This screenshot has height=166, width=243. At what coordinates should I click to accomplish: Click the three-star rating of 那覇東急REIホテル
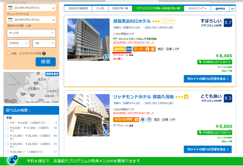[x=156, y=21]
